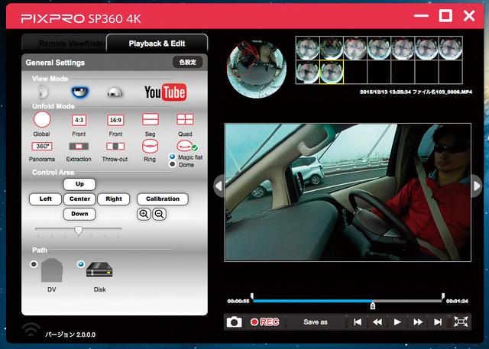Open the 色設定 color settings button
The image size is (489, 349).
click(x=188, y=62)
